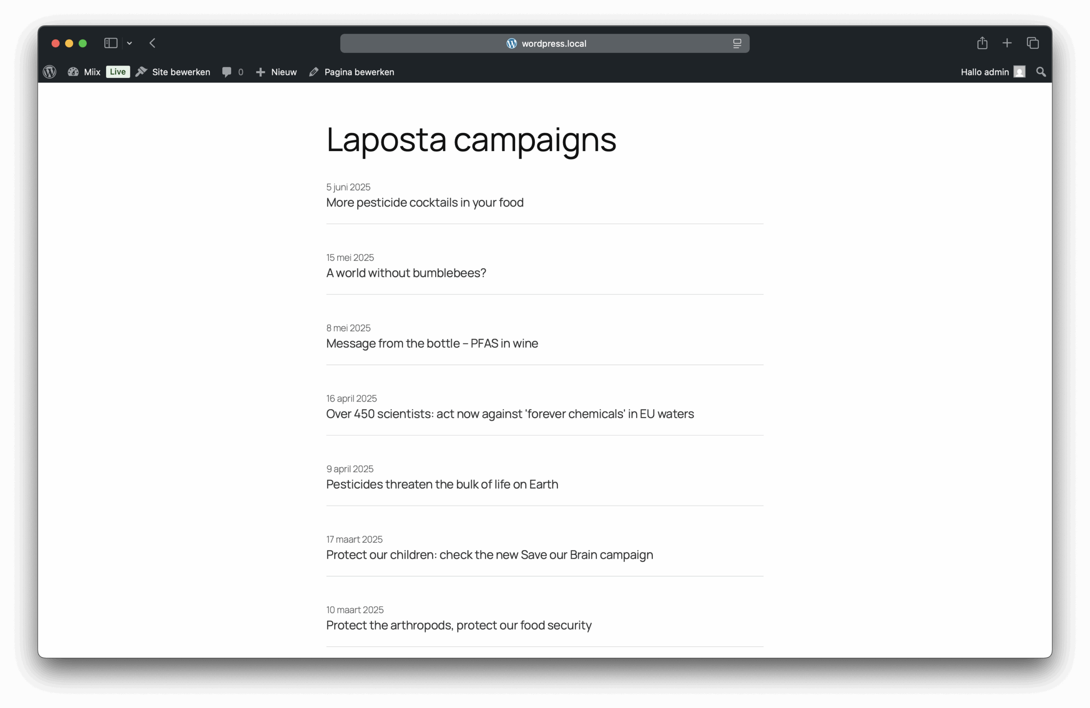Screen dimensions: 1090x708
Task: Click the '17 maart 2025' date text
Action: point(354,540)
